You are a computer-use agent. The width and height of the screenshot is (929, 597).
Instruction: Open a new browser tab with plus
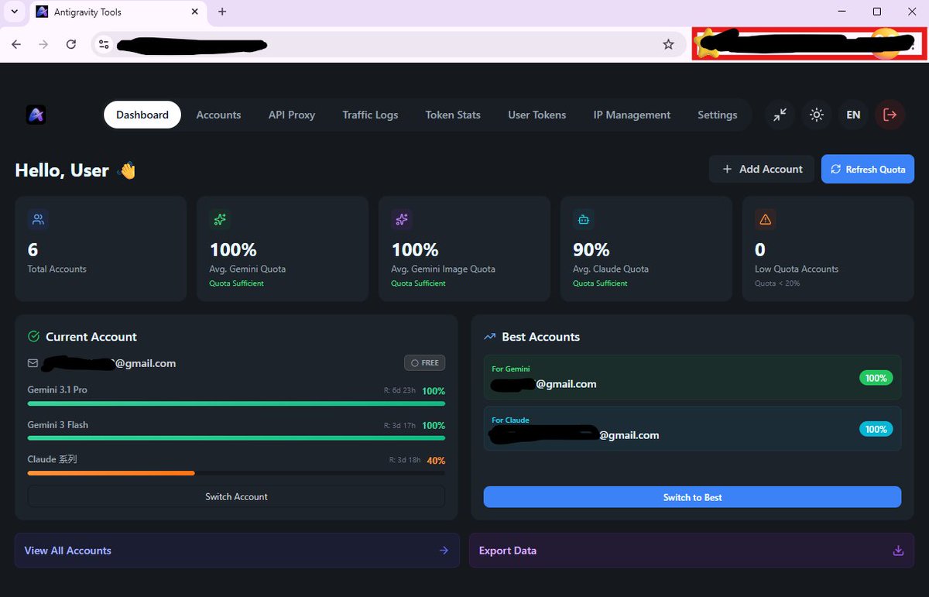click(222, 12)
